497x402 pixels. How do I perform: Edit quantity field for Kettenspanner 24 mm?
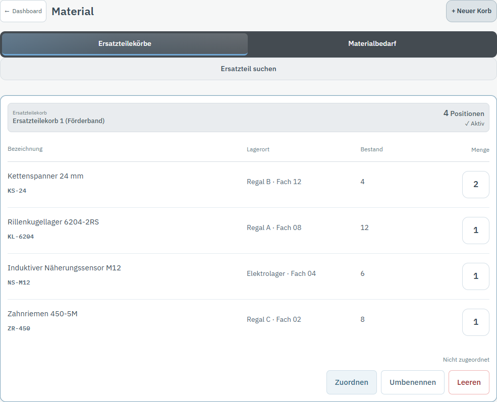tap(476, 185)
